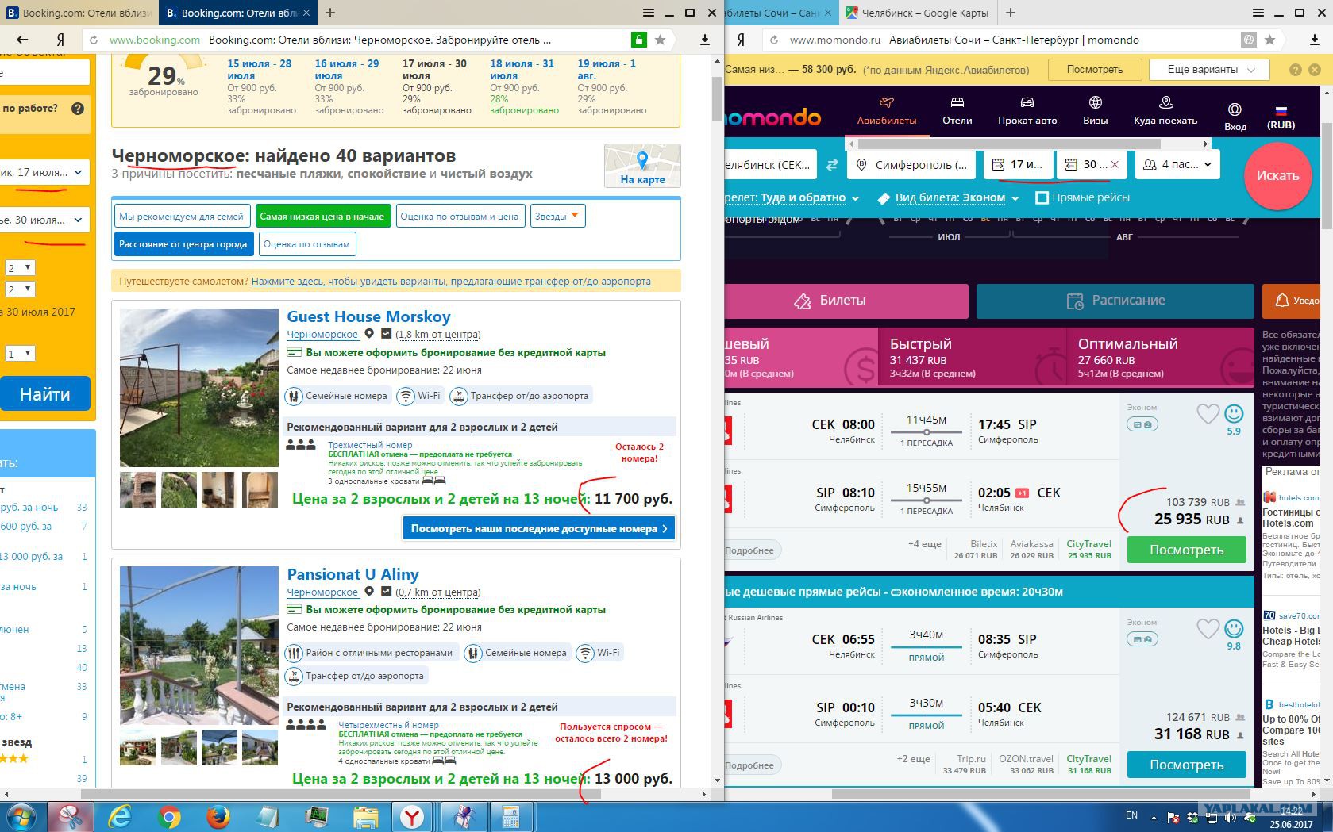Swap origin and destination airports on momondo
This screenshot has width=1333, height=832.
(832, 165)
